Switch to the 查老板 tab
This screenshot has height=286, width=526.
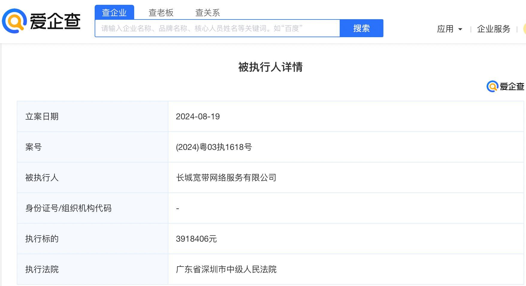pos(161,13)
